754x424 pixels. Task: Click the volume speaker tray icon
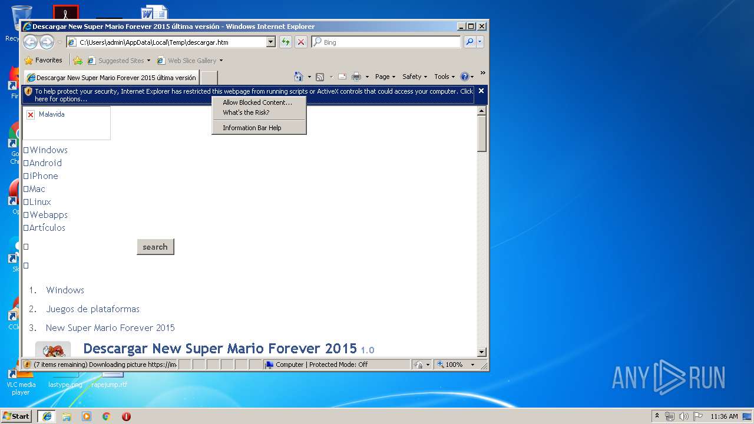(x=683, y=416)
